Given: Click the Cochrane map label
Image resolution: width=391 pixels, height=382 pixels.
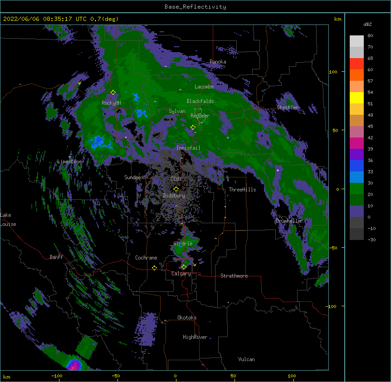Looking at the screenshot, I should click(x=146, y=258).
